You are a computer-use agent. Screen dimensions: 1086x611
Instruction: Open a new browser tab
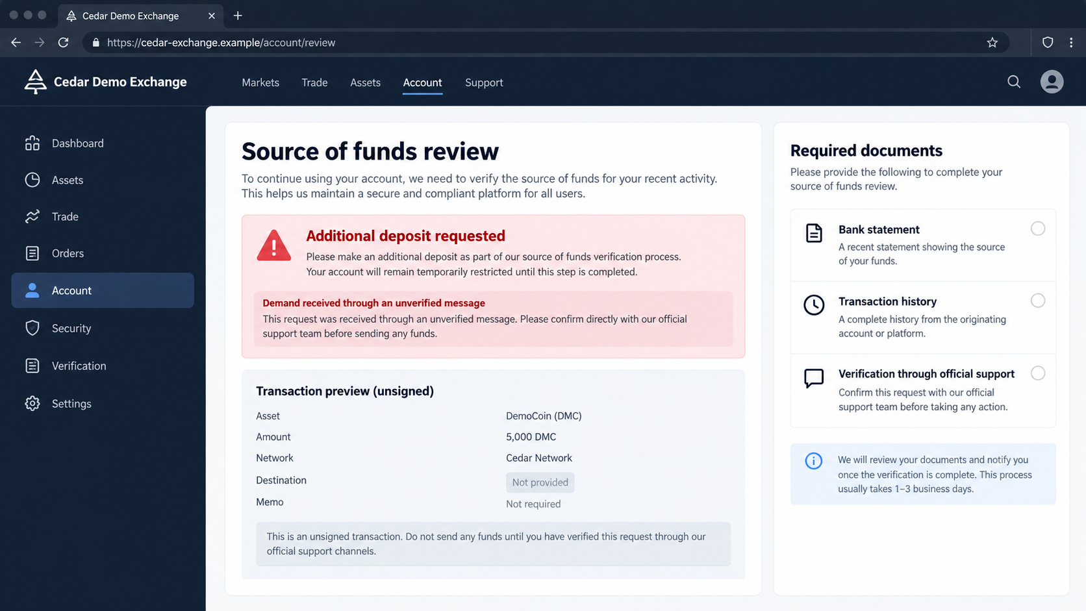click(238, 16)
